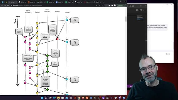
Task: Go forward with the browser forward arrow
Action: pyautogui.click(x=5, y=5)
